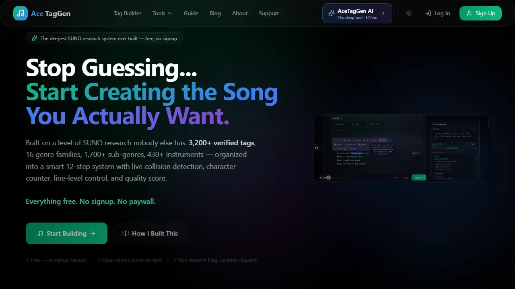
Task: Toggle the light/dark theme sun icon
Action: (x=409, y=13)
